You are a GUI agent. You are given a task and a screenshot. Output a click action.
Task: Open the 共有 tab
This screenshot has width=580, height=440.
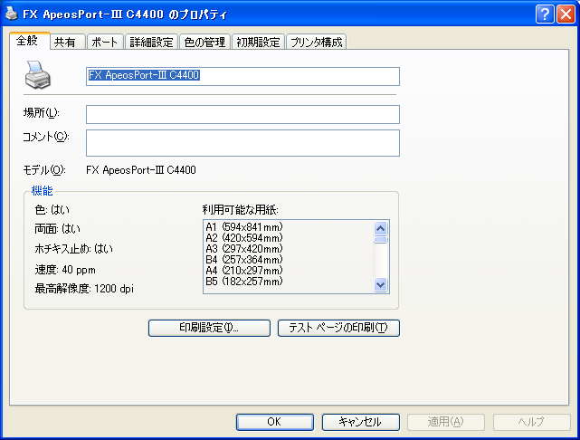click(x=68, y=42)
